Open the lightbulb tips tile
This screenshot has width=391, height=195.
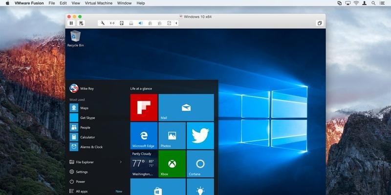pos(200,187)
